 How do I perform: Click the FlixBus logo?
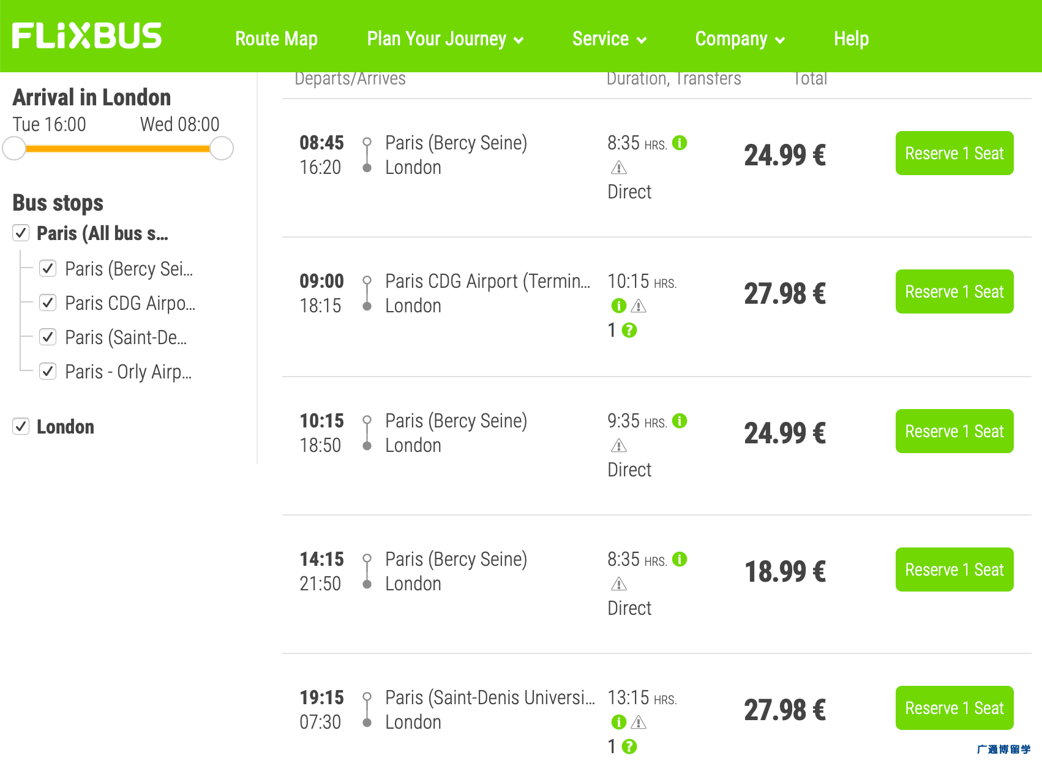point(87,36)
